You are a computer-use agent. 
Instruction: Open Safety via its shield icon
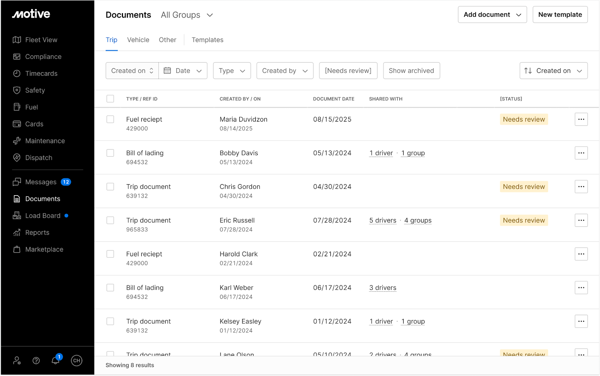pos(16,90)
